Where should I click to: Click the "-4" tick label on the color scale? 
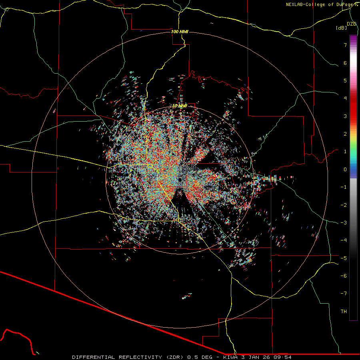(x=344, y=240)
